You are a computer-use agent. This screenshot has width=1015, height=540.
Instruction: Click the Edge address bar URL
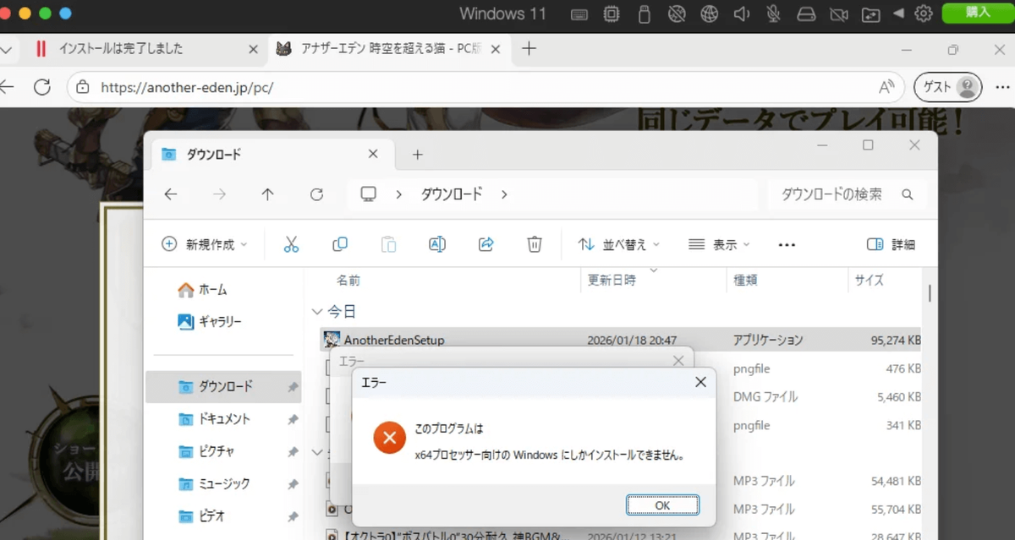click(x=187, y=87)
